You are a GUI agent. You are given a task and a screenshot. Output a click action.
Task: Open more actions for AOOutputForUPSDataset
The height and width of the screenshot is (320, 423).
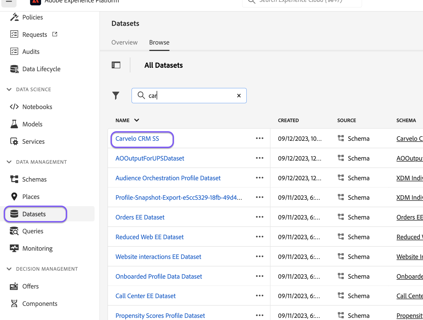click(x=260, y=158)
